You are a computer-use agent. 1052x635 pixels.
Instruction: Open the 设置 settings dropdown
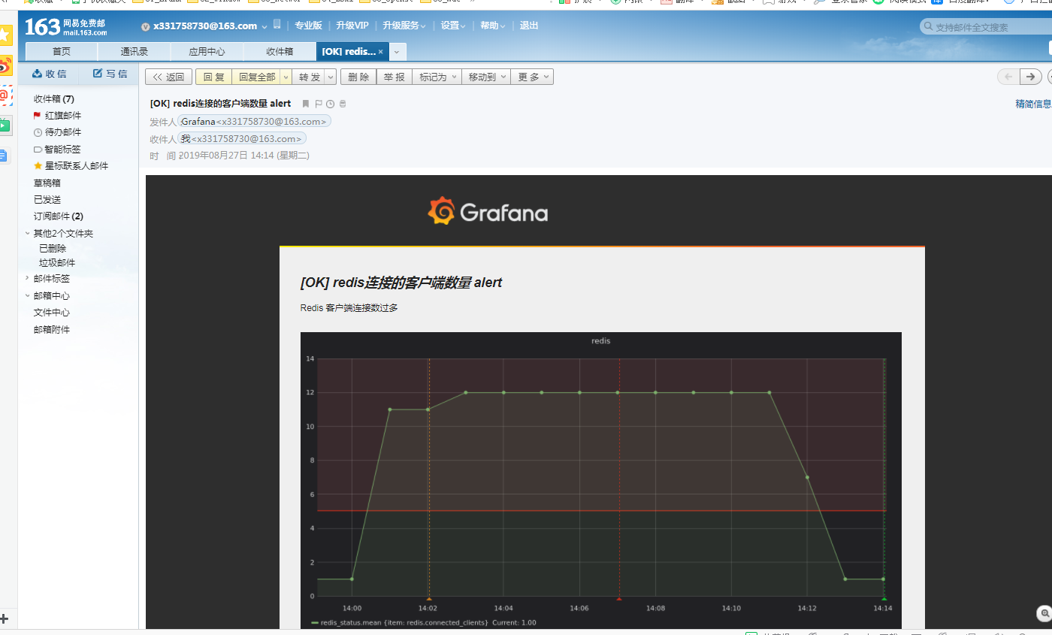[453, 26]
